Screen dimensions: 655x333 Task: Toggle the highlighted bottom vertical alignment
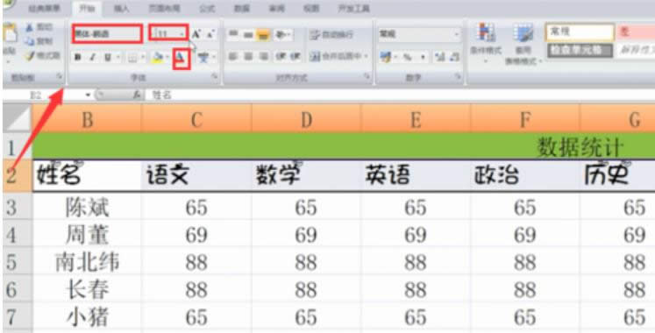click(262, 35)
